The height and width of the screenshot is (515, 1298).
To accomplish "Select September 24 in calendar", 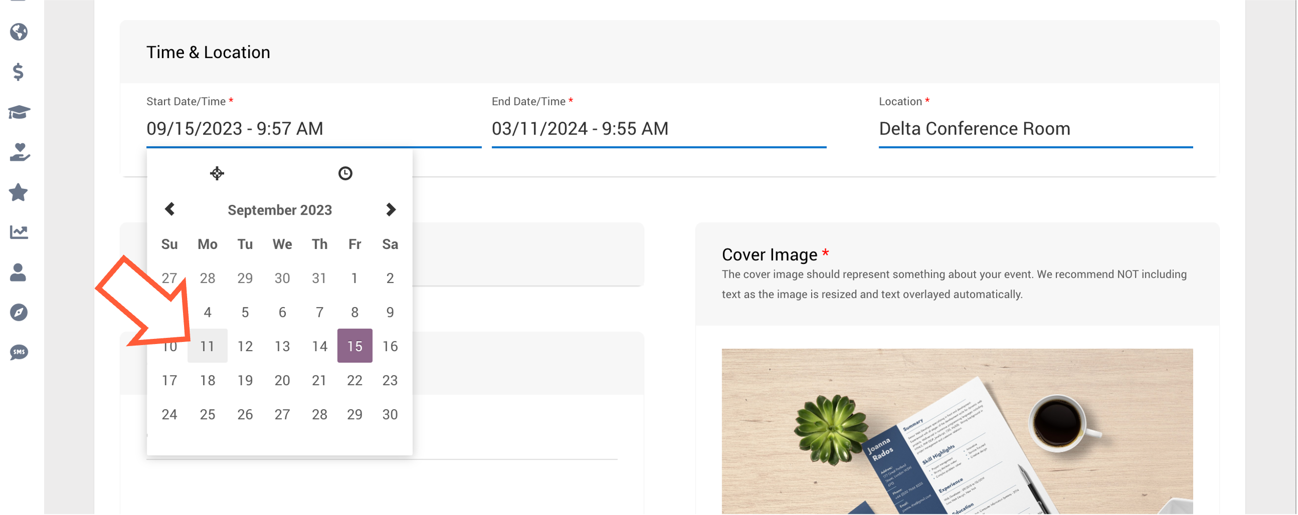I will 170,414.
